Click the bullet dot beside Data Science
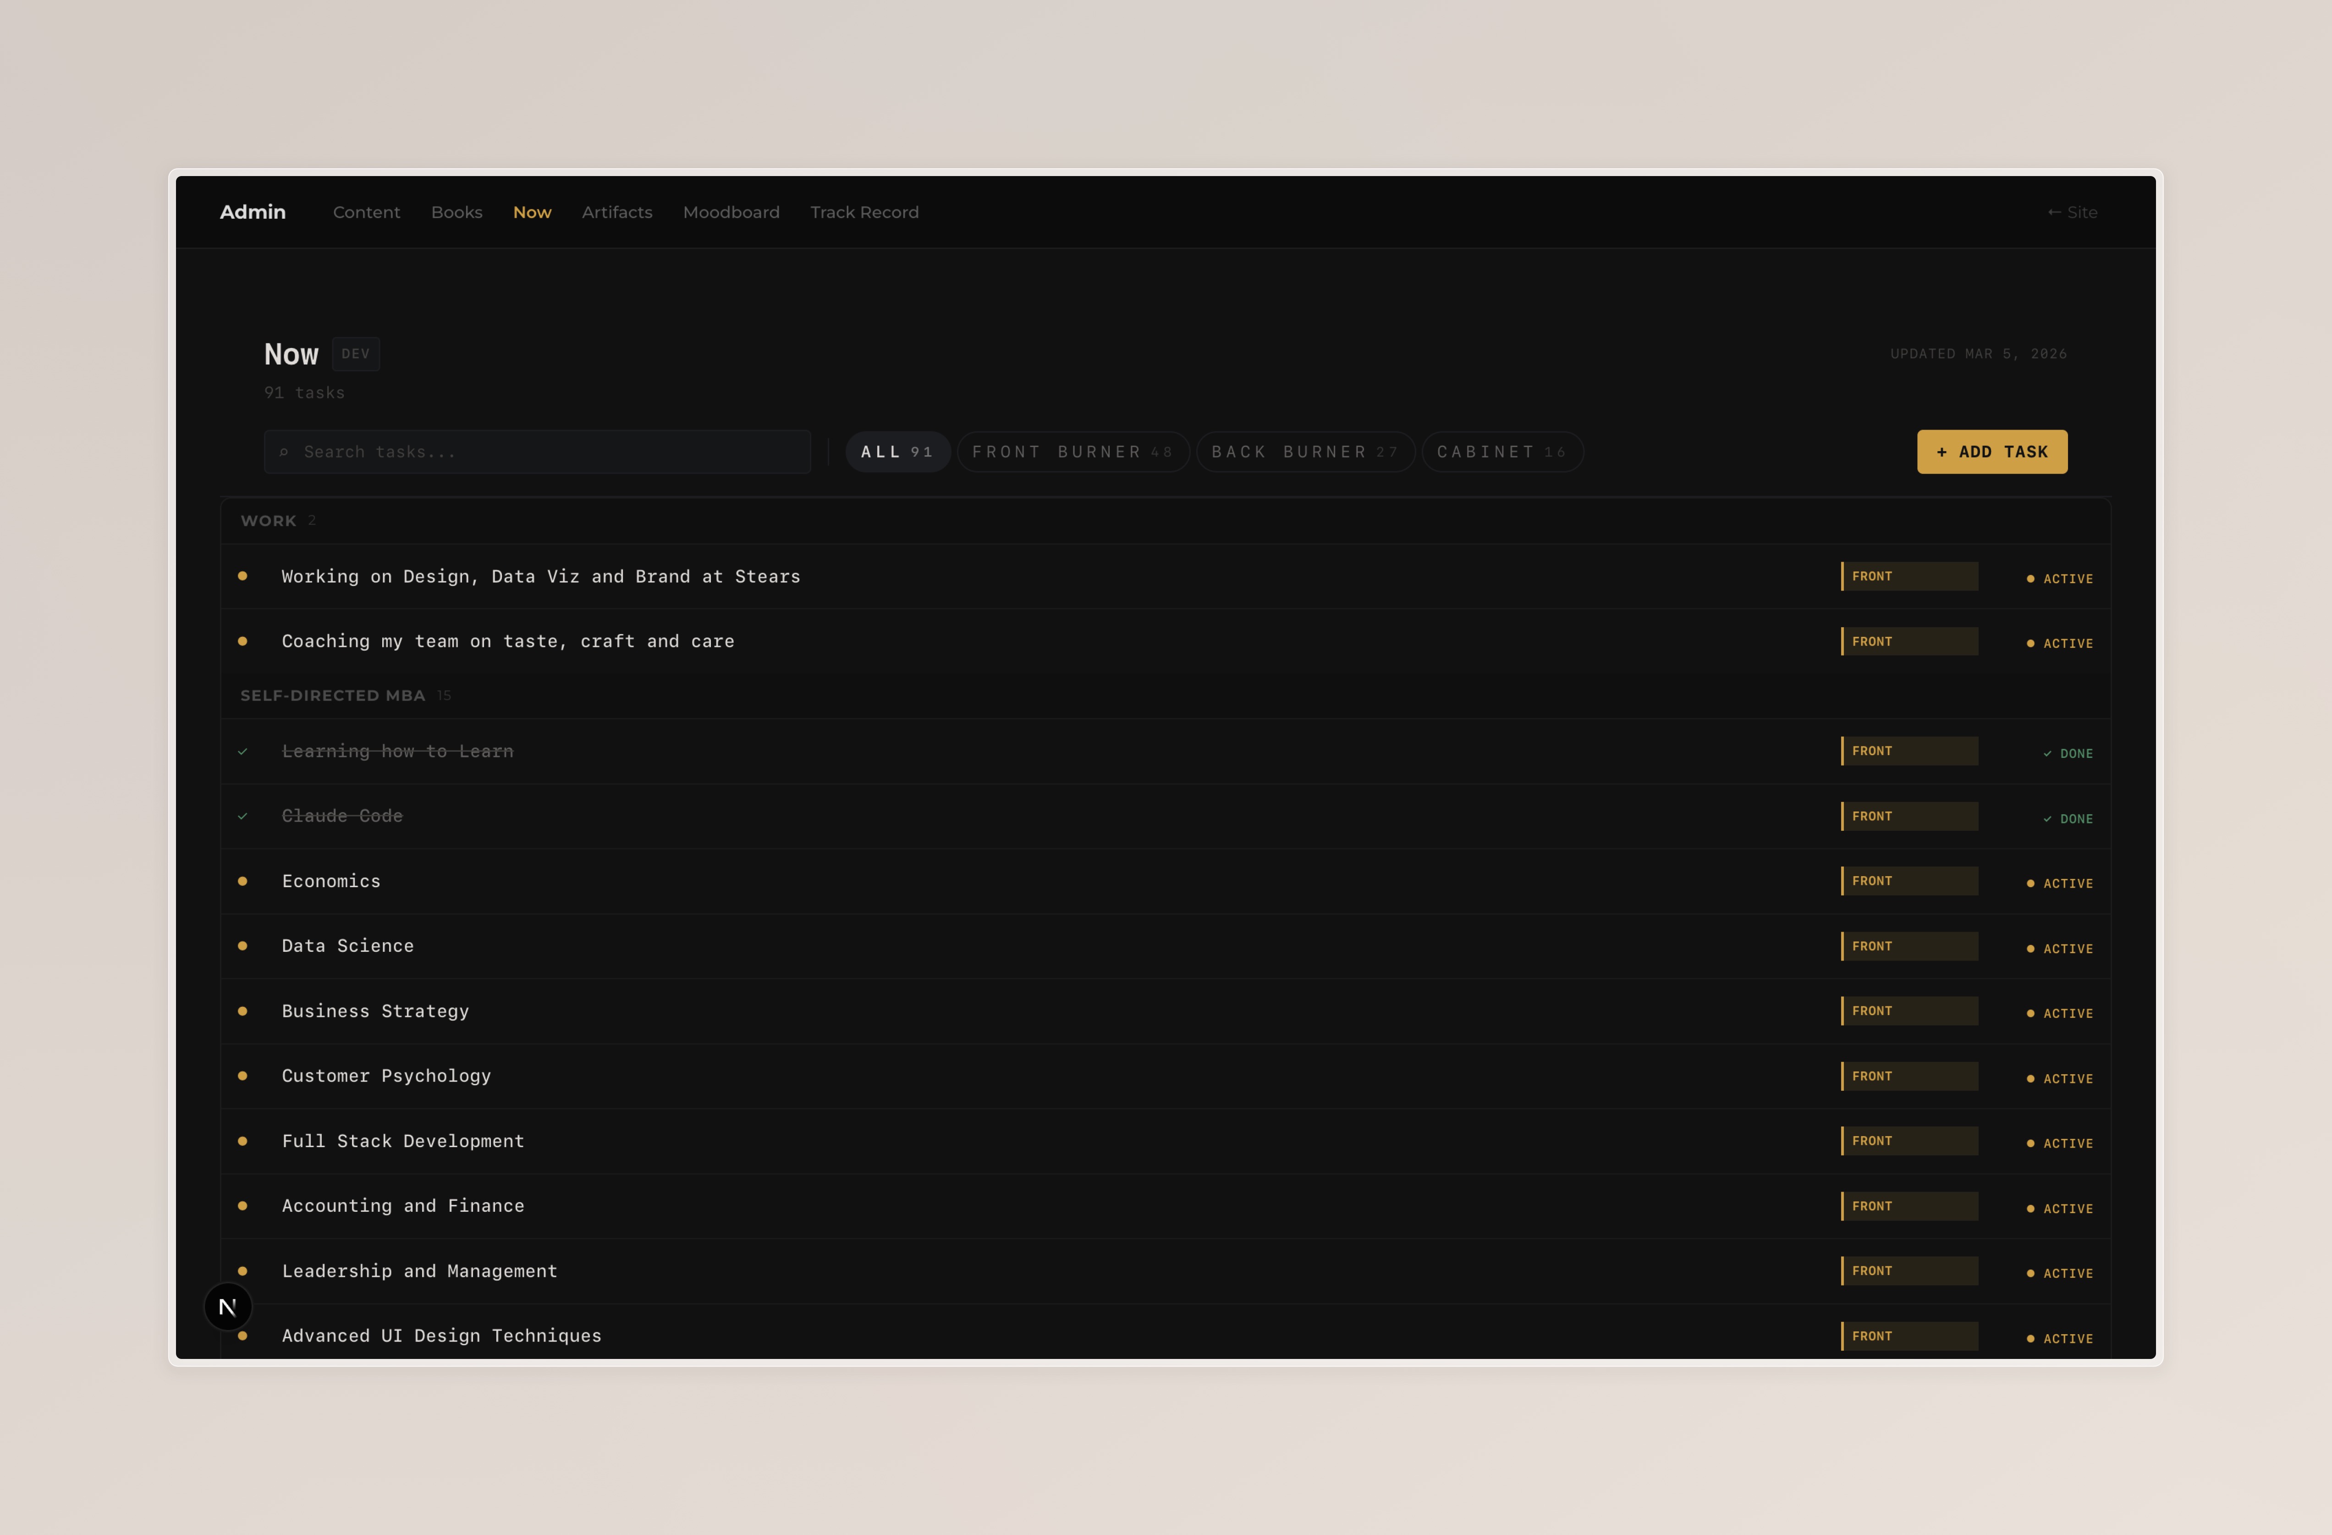 tap(242, 946)
